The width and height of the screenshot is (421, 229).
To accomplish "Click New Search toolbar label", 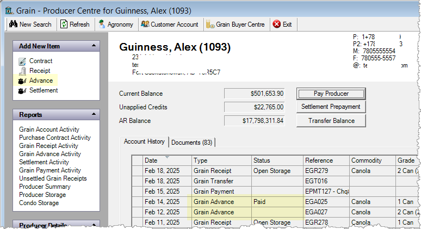I will 35,24.
